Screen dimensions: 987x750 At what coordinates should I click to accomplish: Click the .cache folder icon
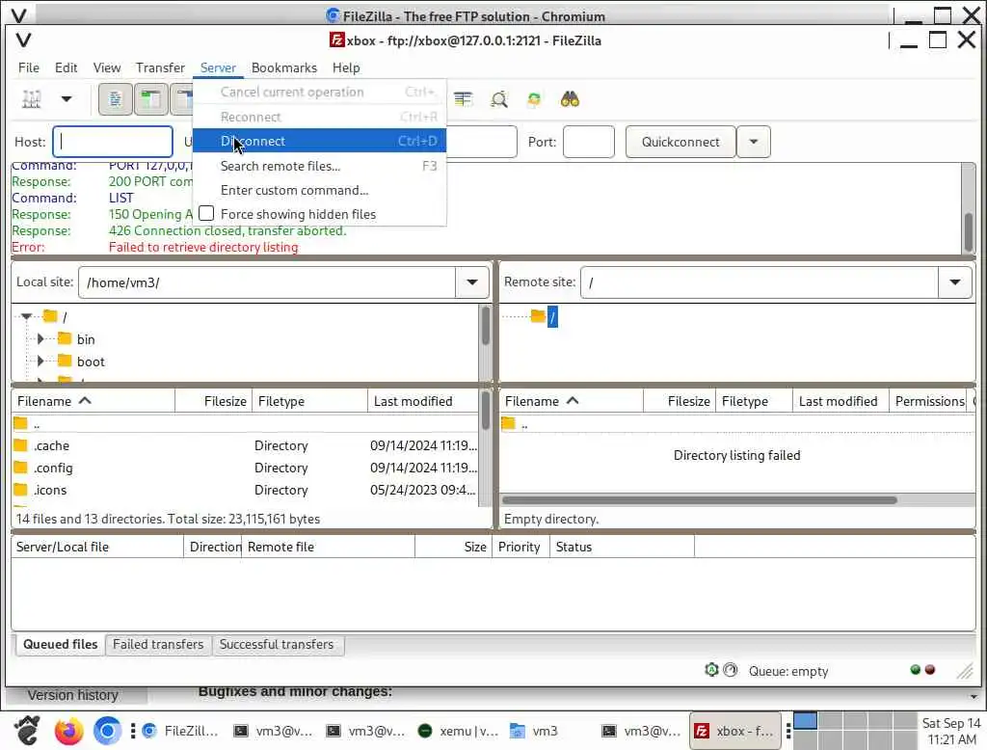pos(21,445)
